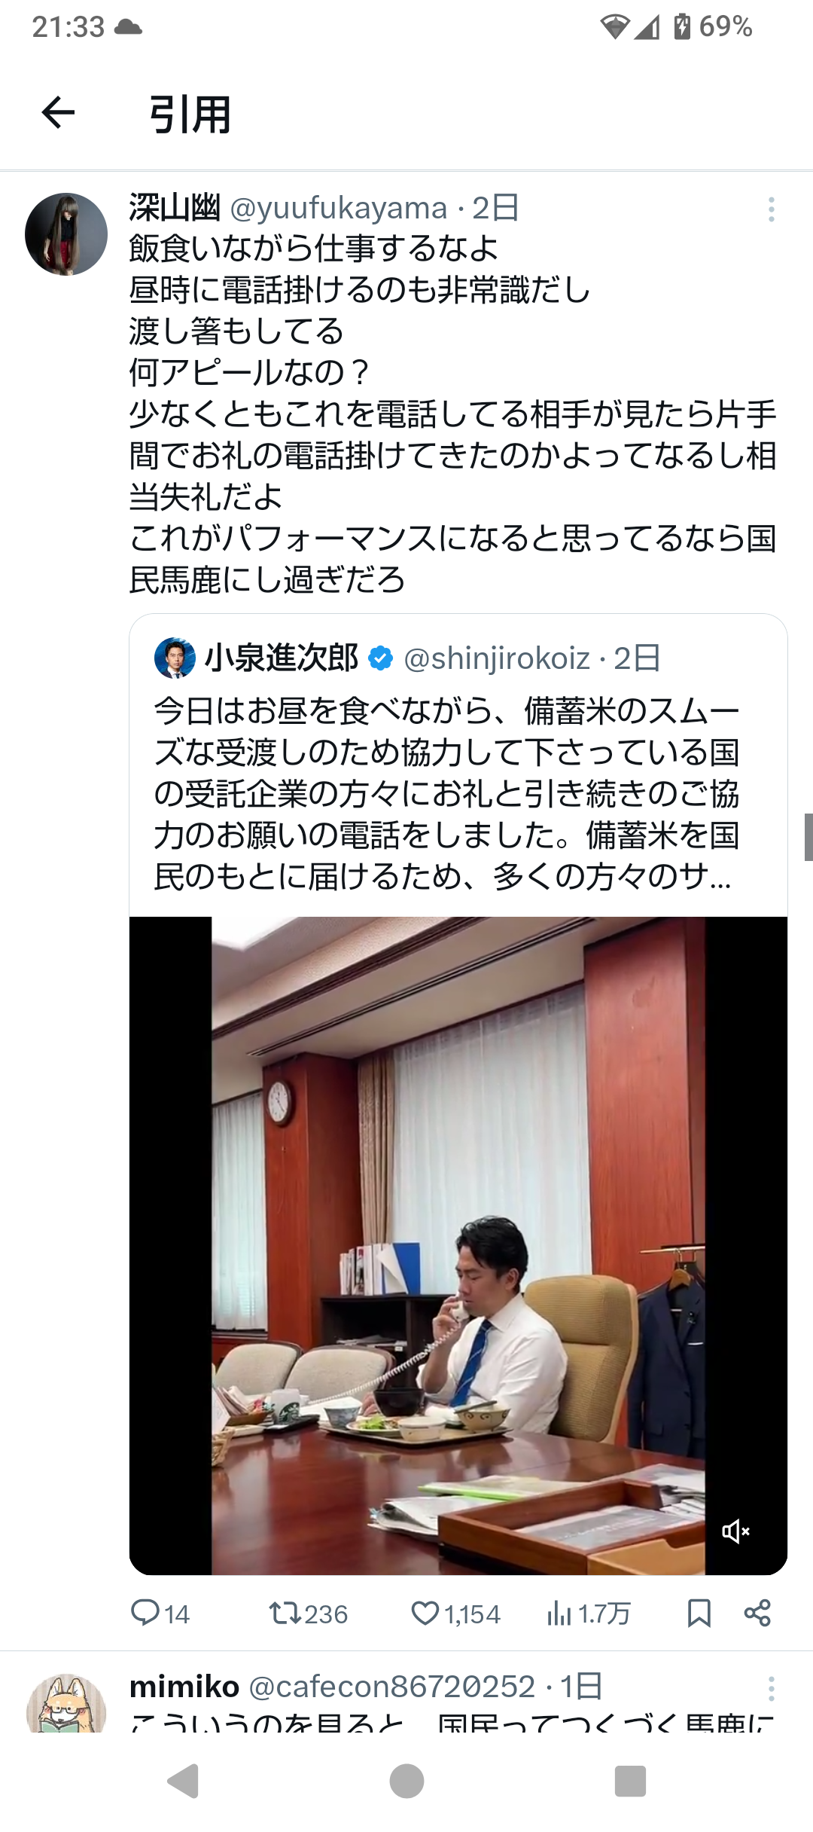Tap the Android home navigation button
Screen dimensions: 813x1832
point(406,1782)
